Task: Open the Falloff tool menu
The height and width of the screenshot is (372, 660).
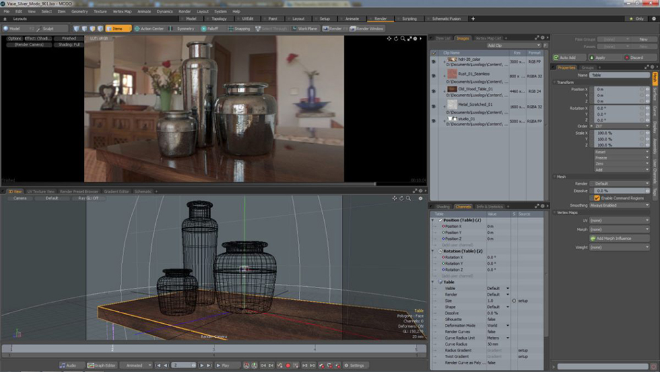Action: (x=210, y=28)
